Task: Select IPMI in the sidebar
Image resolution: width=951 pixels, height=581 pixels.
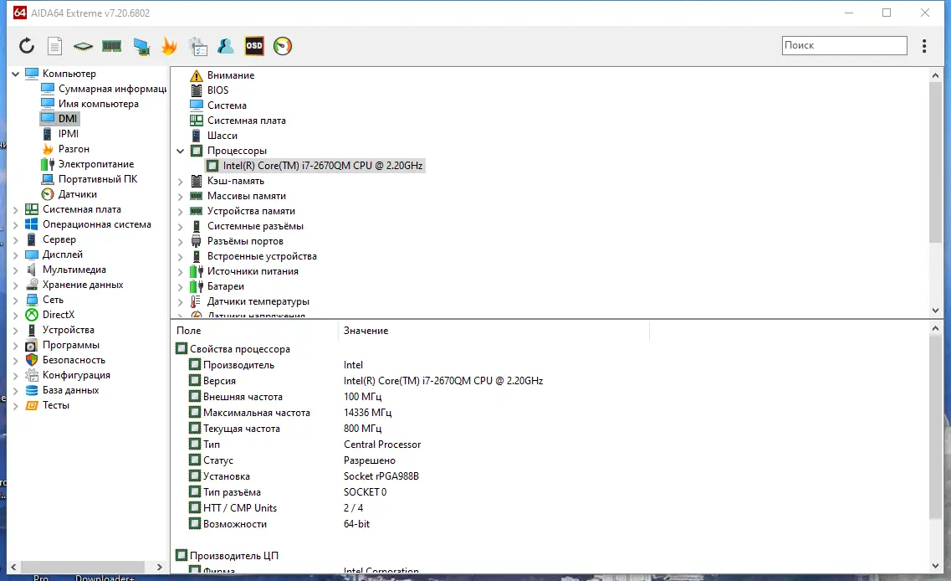Action: pyautogui.click(x=69, y=134)
